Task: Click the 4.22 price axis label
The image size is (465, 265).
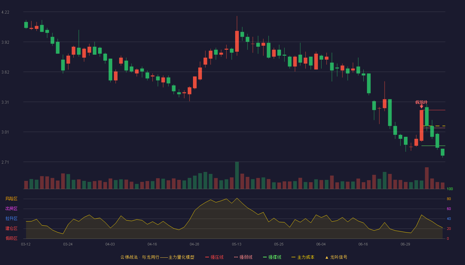Action: coord(5,12)
